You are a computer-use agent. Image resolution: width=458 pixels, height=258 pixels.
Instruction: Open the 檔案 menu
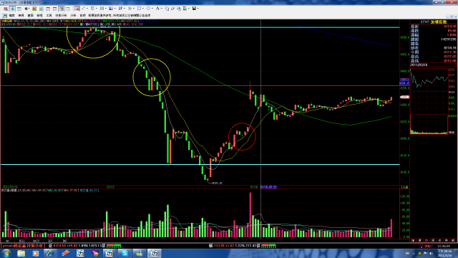pyautogui.click(x=11, y=15)
